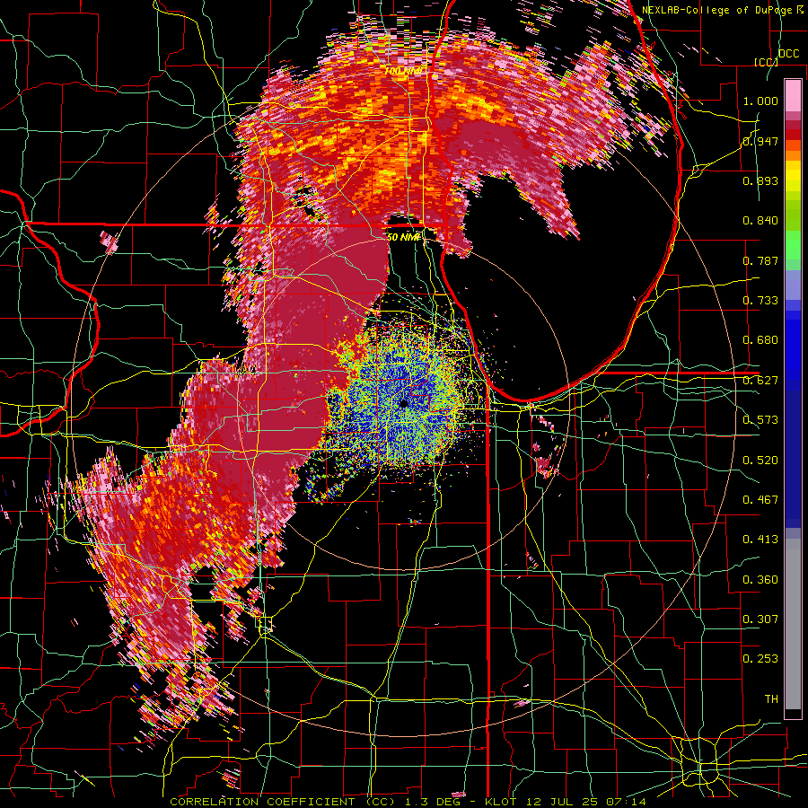Pick the bright green color bar segment
This screenshot has height=808, width=808.
793,245
